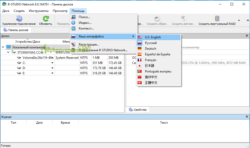Click the Spanish flag icon
The height and width of the screenshot is (148, 250).
click(x=140, y=54)
